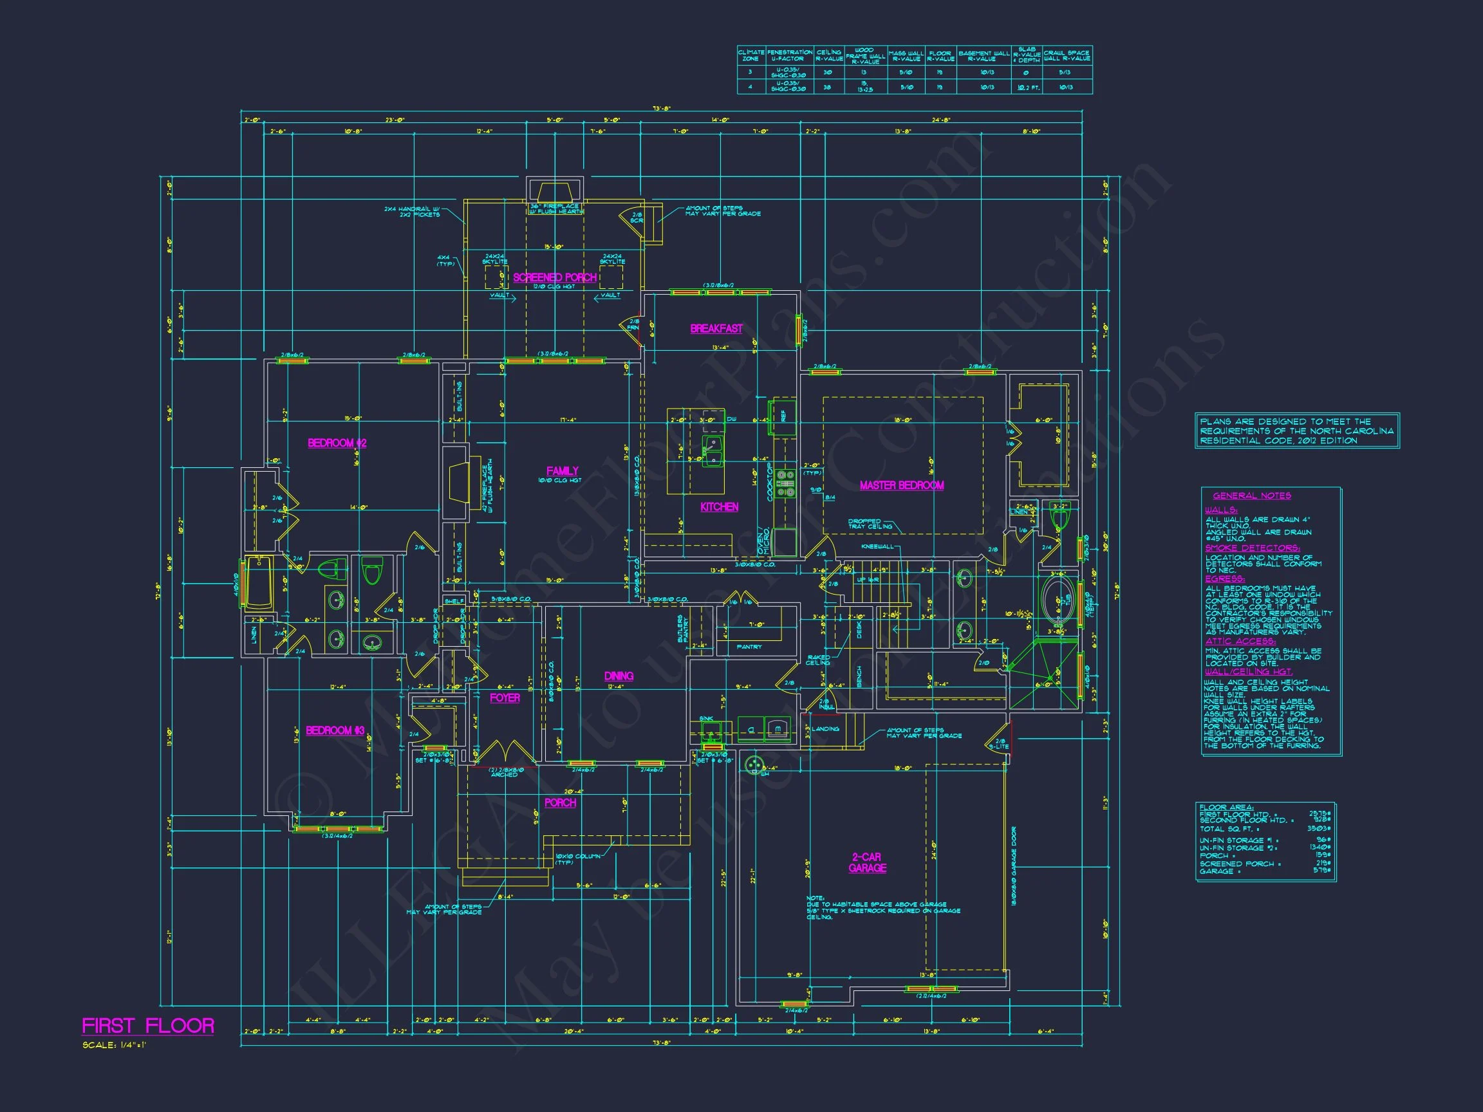Select the arched front entry double doors
This screenshot has height=1112, width=1483.
[x=507, y=752]
